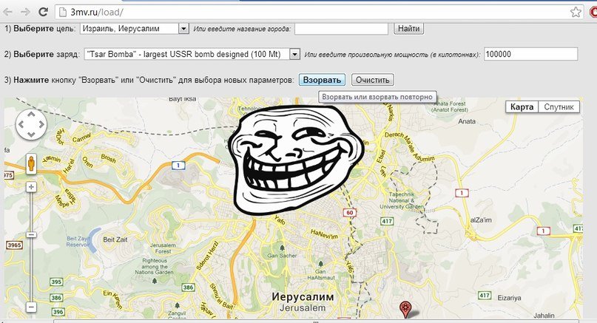Viewport: 597px width, 323px height.
Task: Reload the page with the refresh icon
Action: click(44, 12)
